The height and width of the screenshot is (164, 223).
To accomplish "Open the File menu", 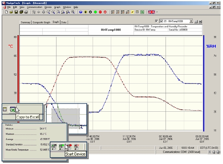I will 9,7.
